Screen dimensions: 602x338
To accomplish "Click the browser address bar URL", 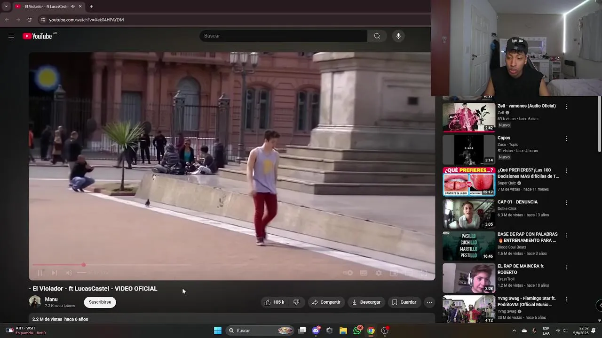I will pyautogui.click(x=87, y=20).
